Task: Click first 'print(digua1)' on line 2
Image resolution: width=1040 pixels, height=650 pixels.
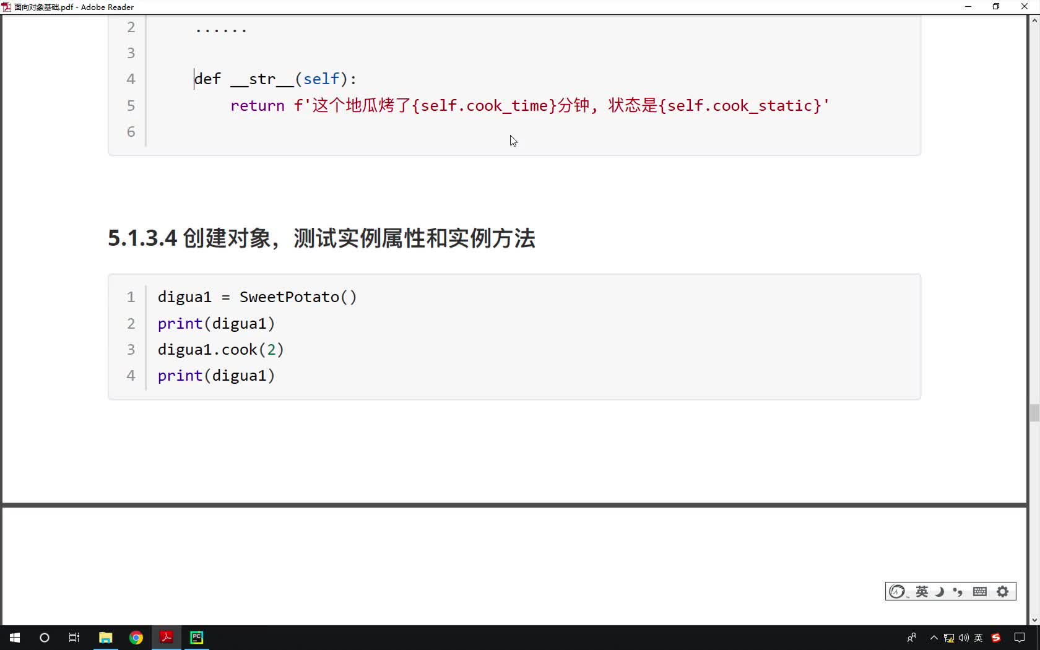Action: click(216, 324)
